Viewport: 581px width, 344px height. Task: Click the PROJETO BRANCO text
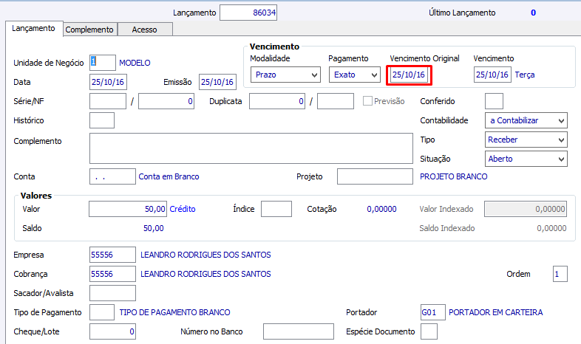click(454, 177)
